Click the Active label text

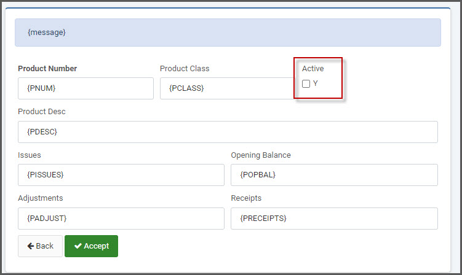click(313, 69)
